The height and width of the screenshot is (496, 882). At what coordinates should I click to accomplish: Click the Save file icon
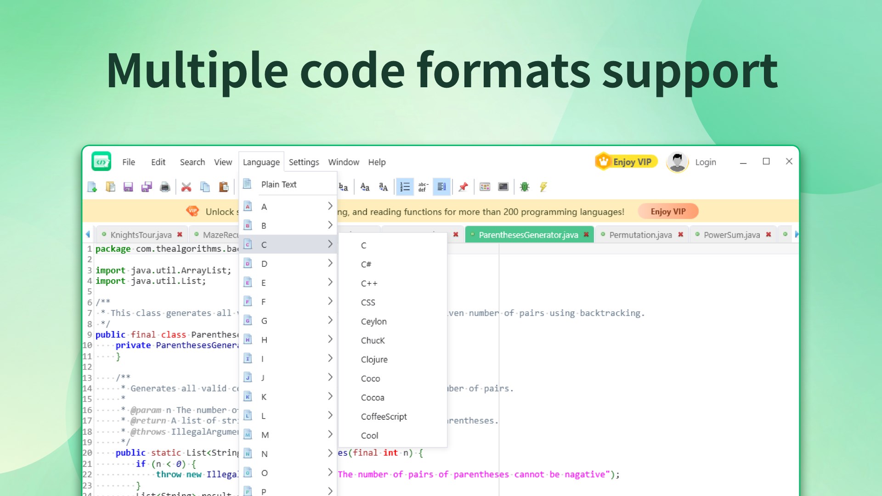128,187
